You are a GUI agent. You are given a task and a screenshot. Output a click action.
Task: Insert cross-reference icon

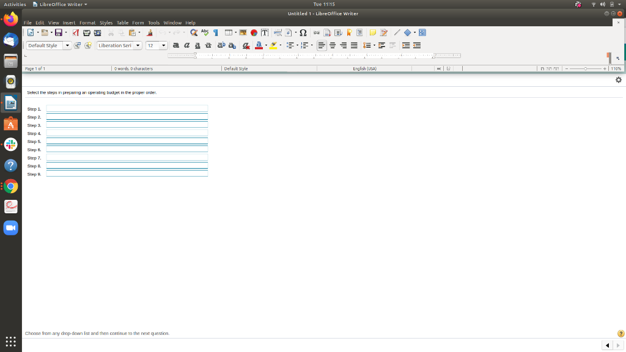tap(359, 33)
